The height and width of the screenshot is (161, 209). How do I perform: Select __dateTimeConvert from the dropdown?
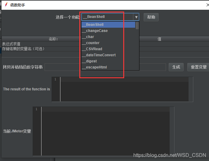(108, 55)
